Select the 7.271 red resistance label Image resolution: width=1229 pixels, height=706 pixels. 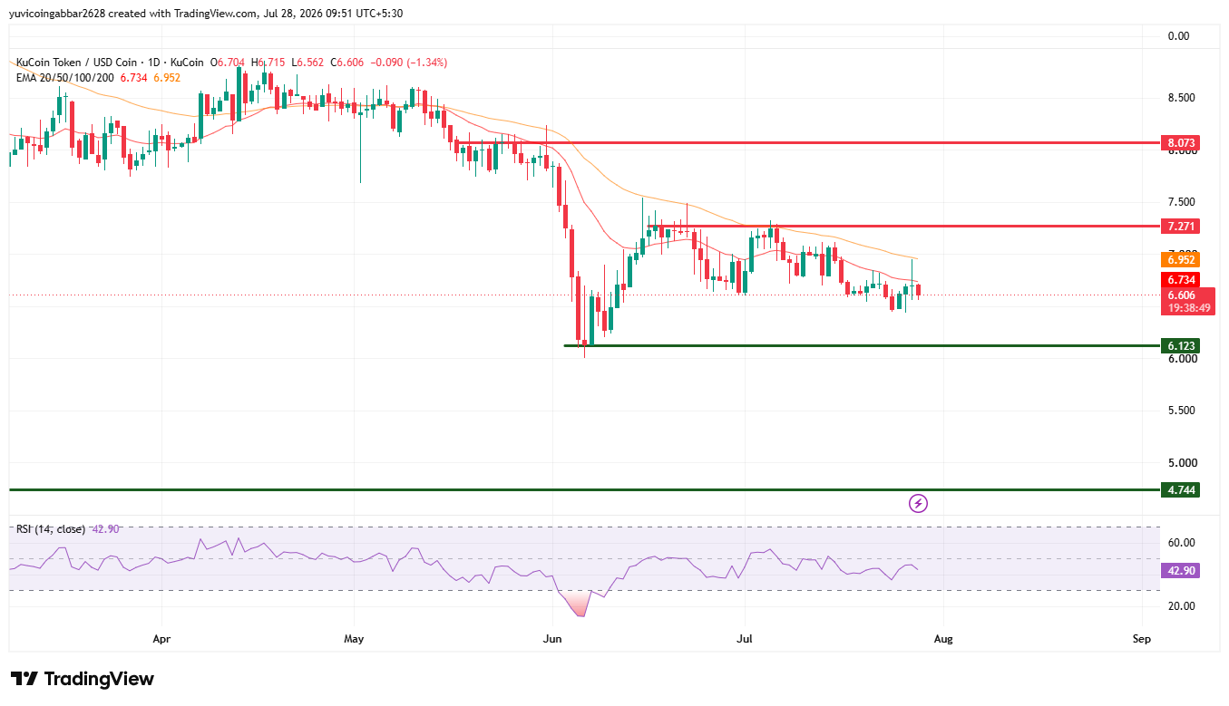click(1182, 226)
